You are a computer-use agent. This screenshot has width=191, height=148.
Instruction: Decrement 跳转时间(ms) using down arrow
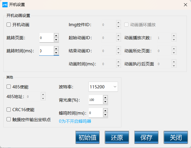point(56,53)
